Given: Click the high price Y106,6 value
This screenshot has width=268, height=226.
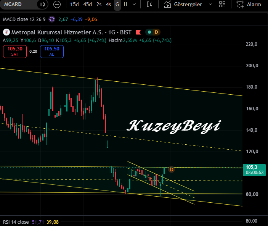Looking at the screenshot, I should click(28, 40).
